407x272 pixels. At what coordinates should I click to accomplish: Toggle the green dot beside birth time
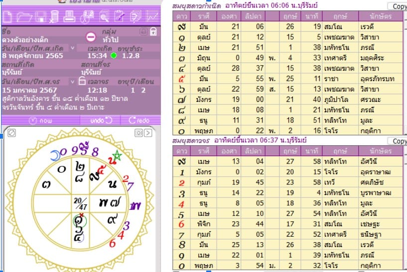(113, 55)
